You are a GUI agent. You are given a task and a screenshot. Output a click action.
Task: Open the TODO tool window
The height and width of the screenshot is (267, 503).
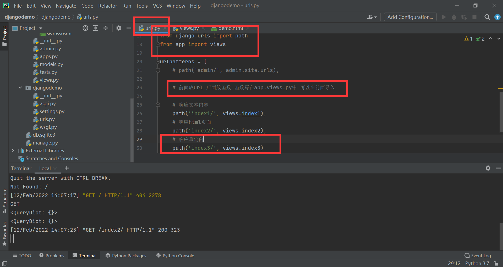(x=22, y=255)
